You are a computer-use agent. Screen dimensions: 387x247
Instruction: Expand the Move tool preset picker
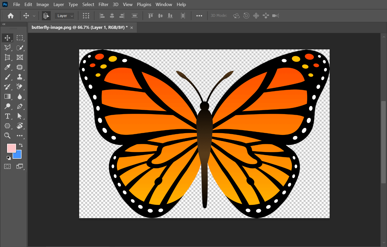(x=34, y=16)
